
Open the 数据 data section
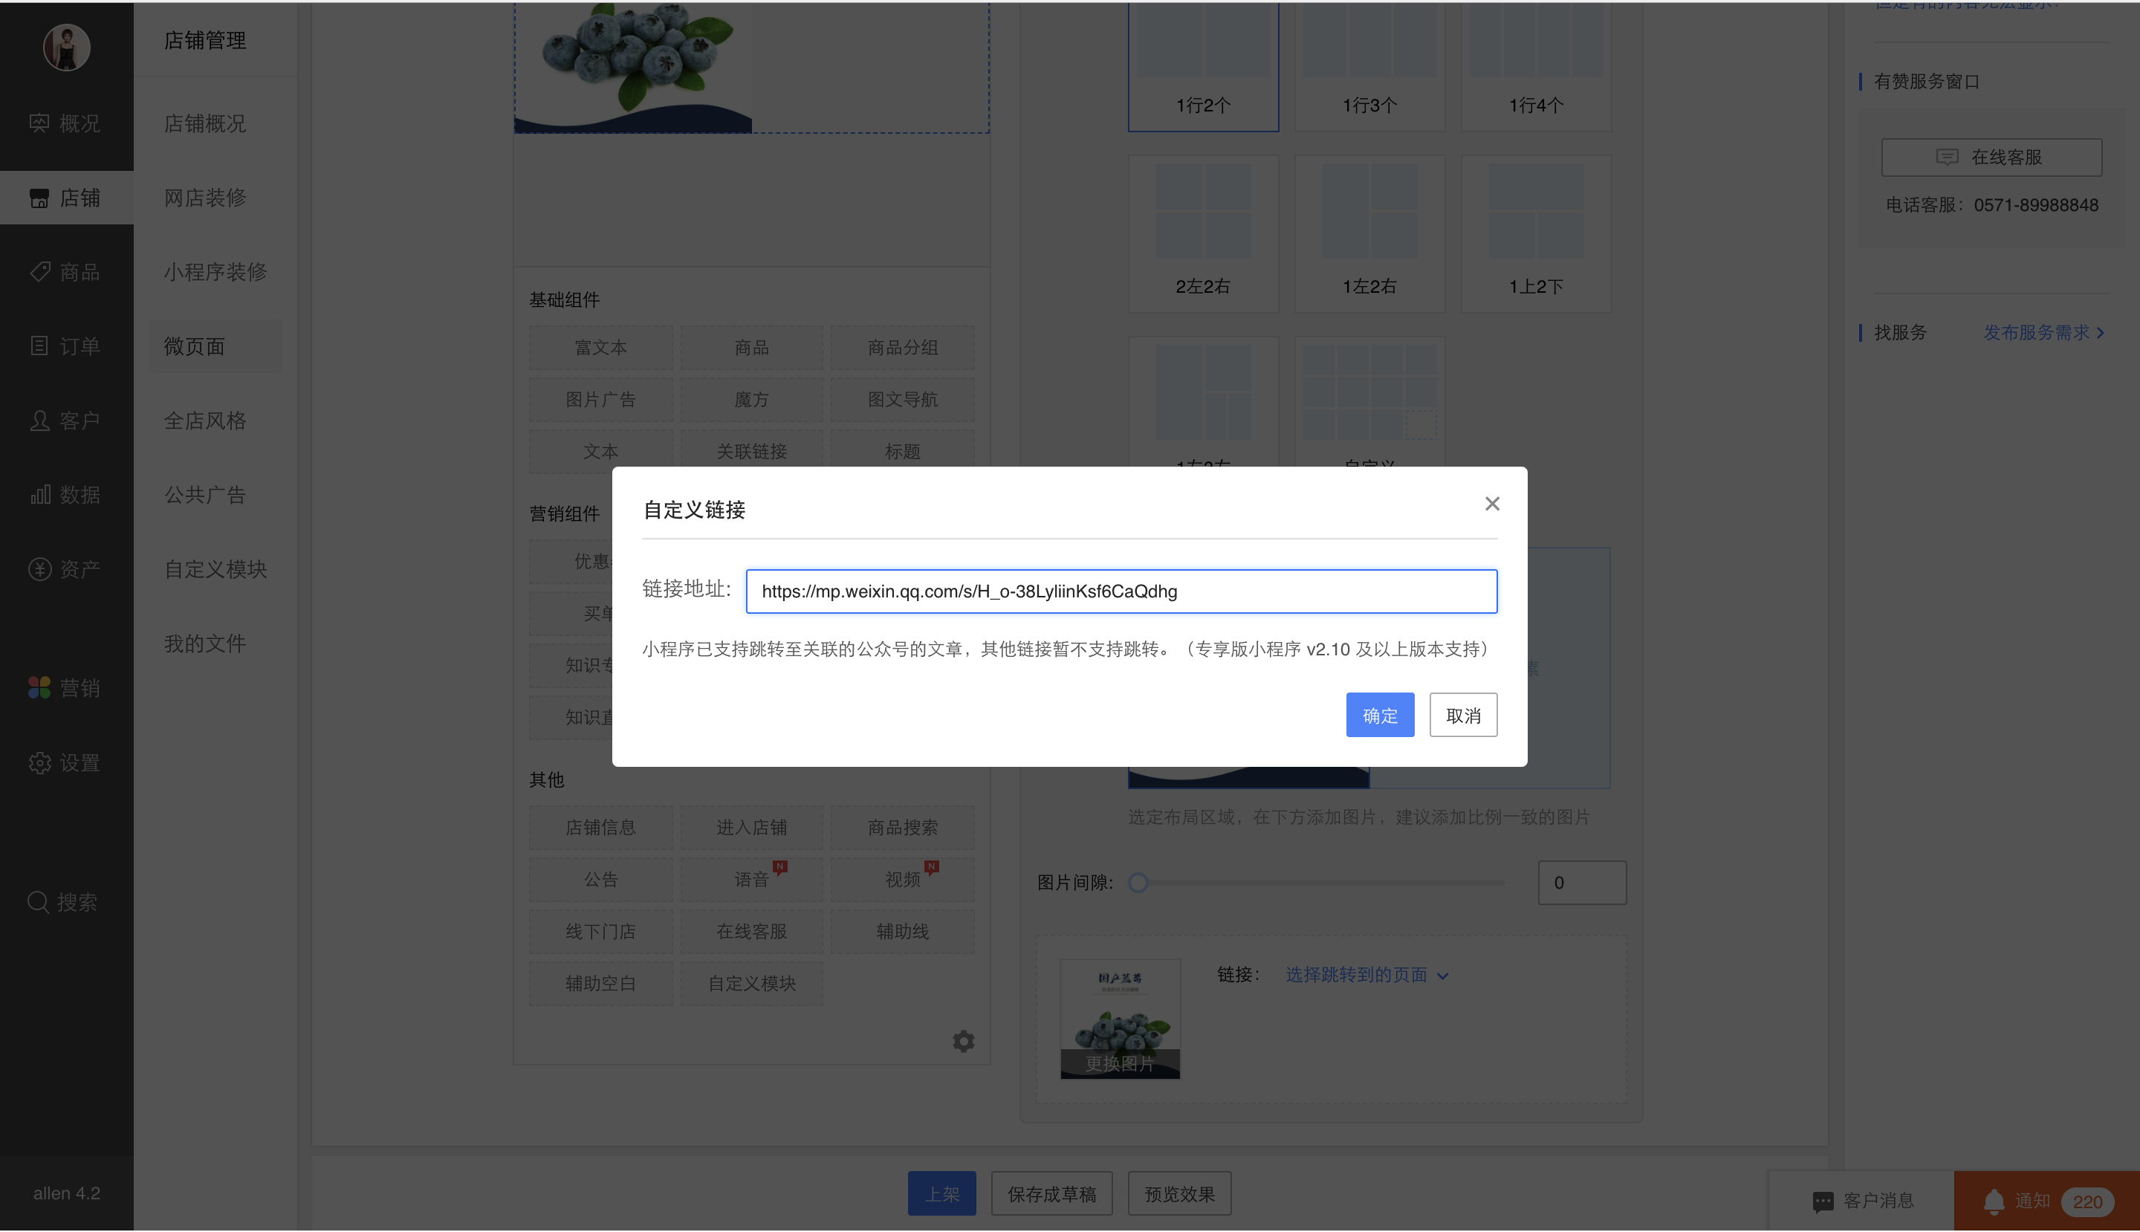[x=66, y=494]
